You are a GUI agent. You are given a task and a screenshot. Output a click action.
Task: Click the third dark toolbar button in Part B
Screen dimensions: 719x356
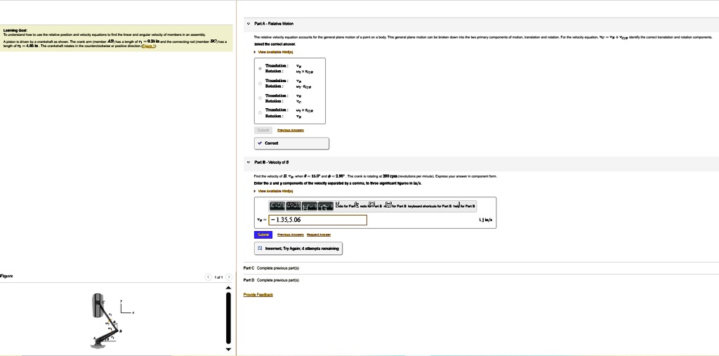pyautogui.click(x=310, y=206)
